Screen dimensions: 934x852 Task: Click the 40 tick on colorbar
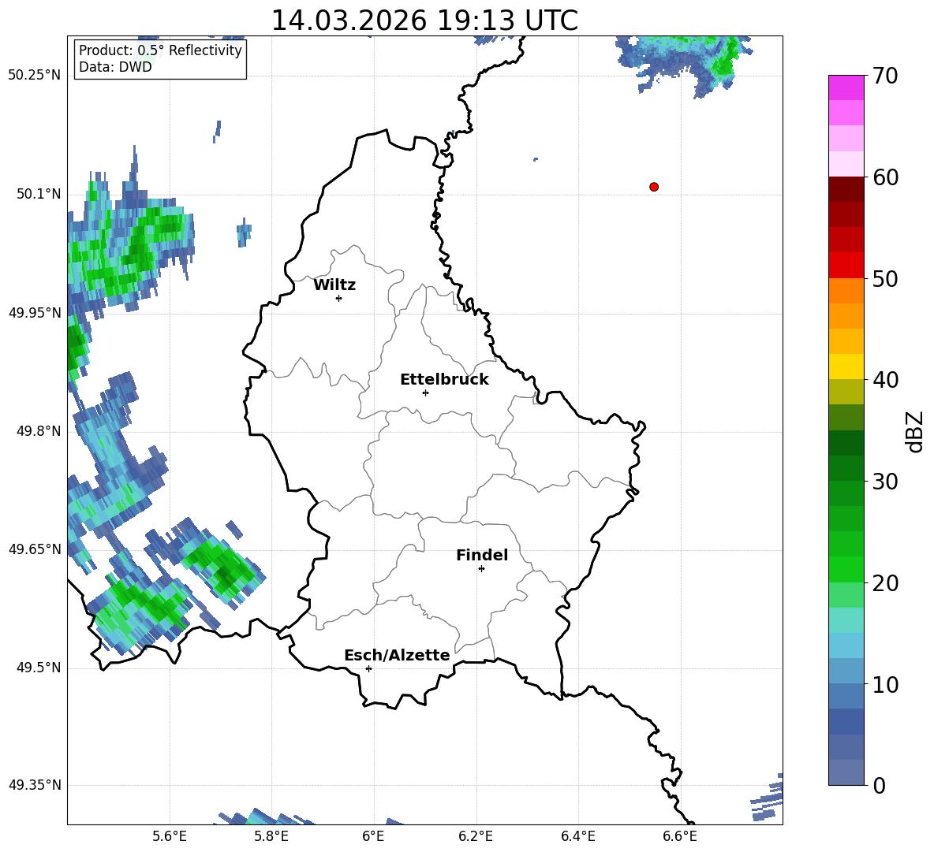[x=885, y=380]
